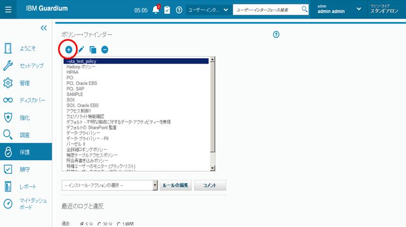Open the notifications bell
Viewport: 406px width, 227px height.
point(156,10)
